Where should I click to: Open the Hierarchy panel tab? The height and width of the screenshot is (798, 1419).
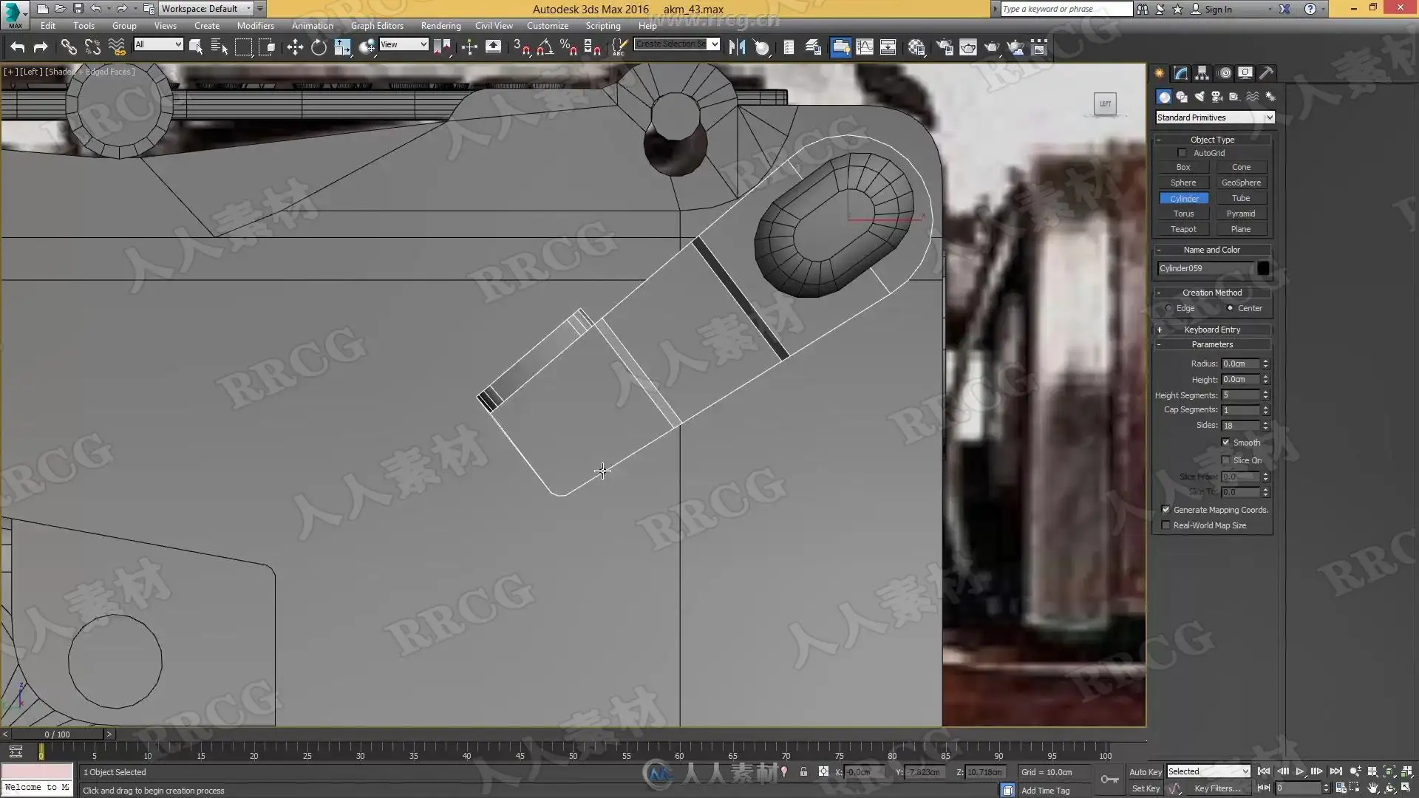point(1202,73)
